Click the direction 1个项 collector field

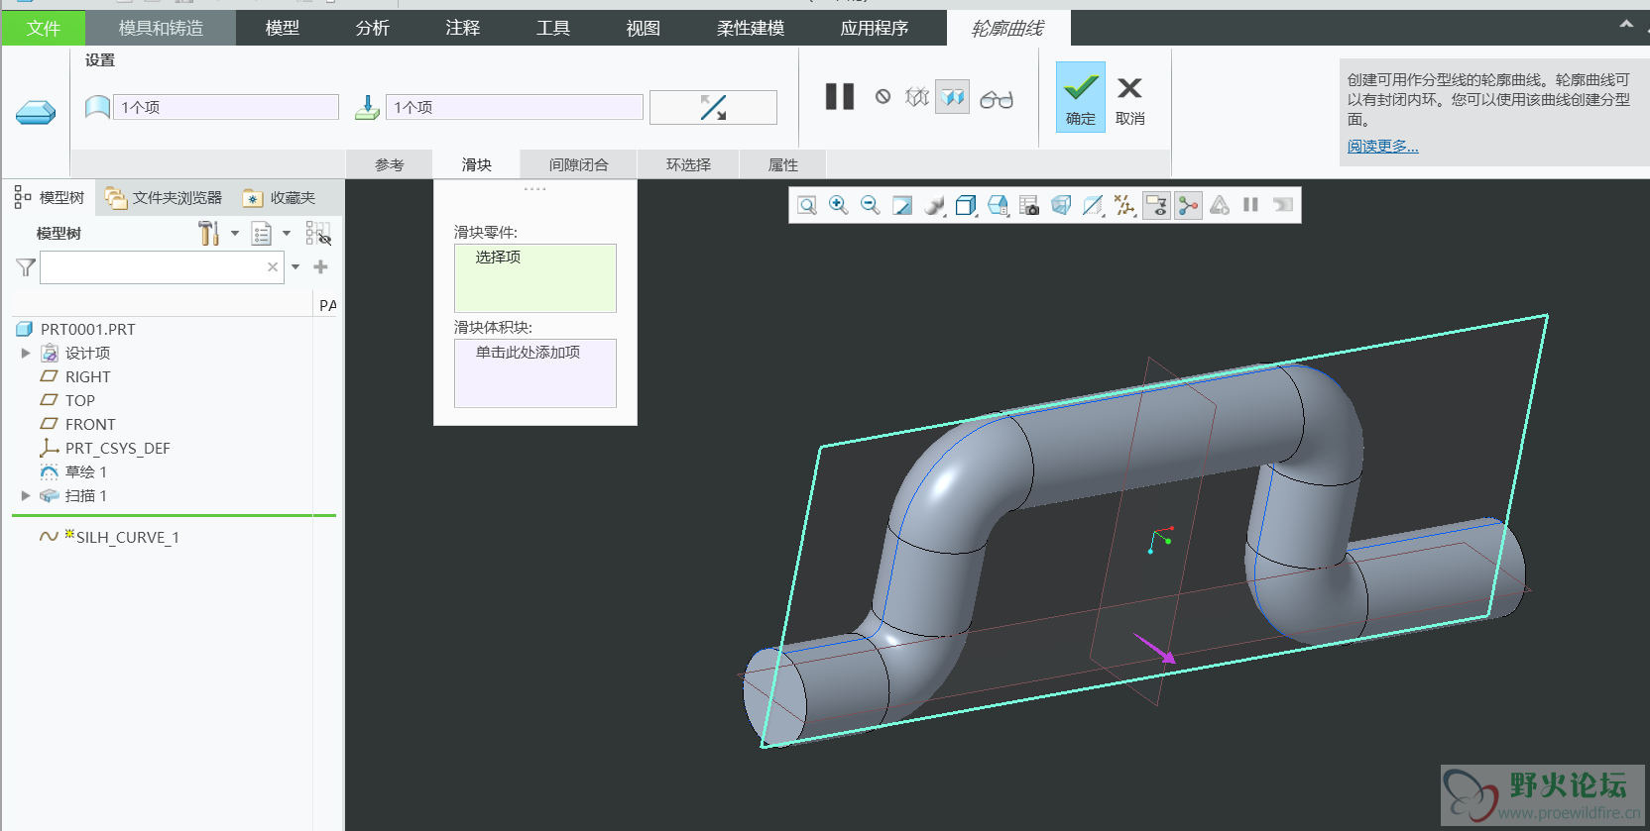point(515,107)
